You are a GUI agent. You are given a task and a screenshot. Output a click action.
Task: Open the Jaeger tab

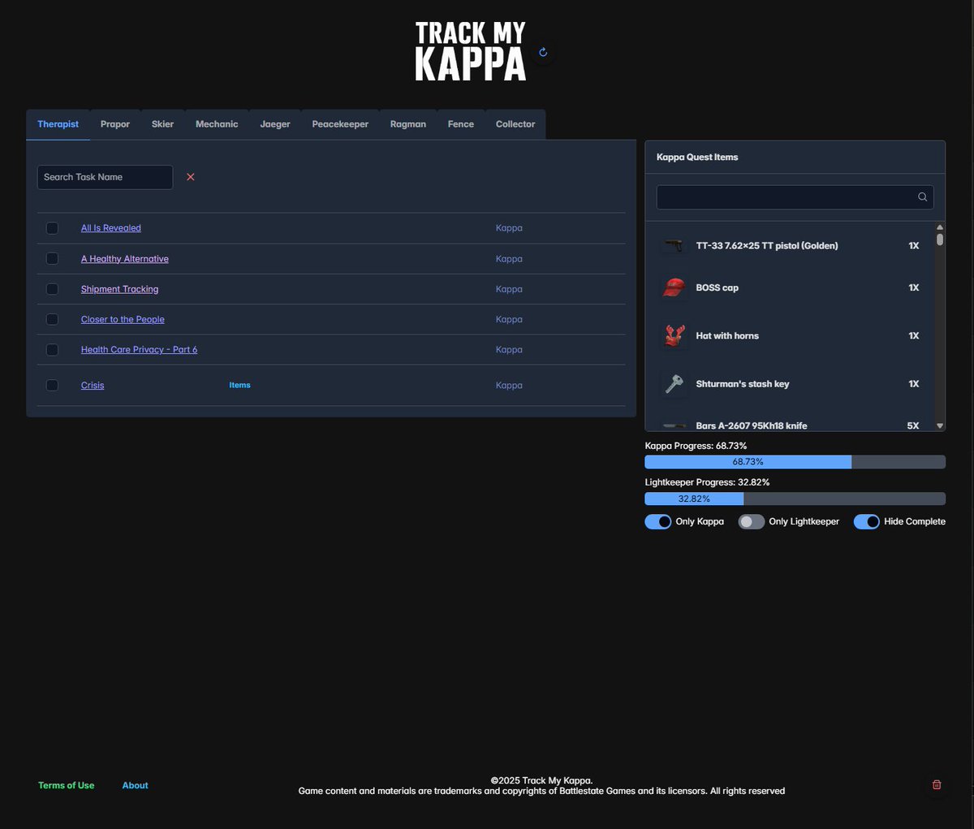click(275, 124)
